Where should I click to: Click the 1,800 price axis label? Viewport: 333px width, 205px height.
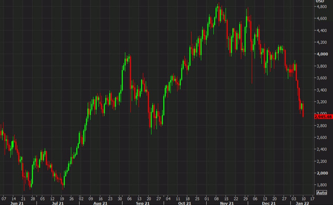tap(320, 185)
